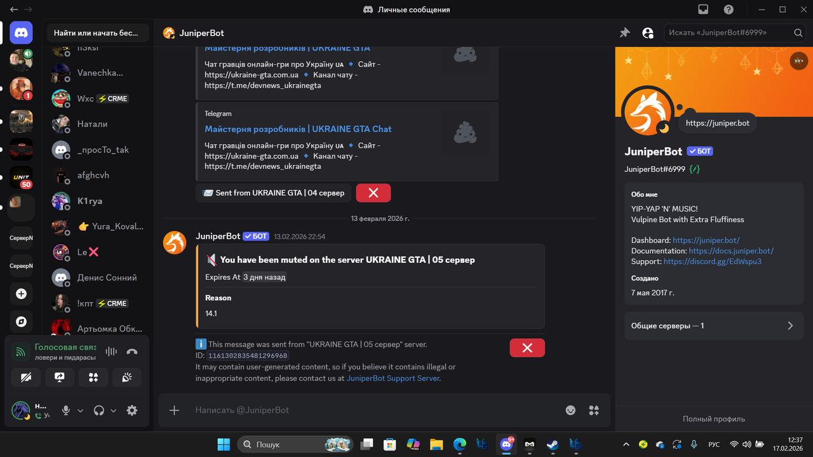This screenshot has height=457, width=813.
Task: Click 'Полный профиль' button
Action: point(714,419)
